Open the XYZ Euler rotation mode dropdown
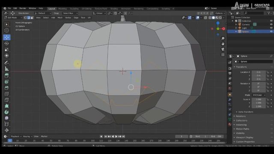This screenshot has width=274, height=154. click(x=259, y=95)
